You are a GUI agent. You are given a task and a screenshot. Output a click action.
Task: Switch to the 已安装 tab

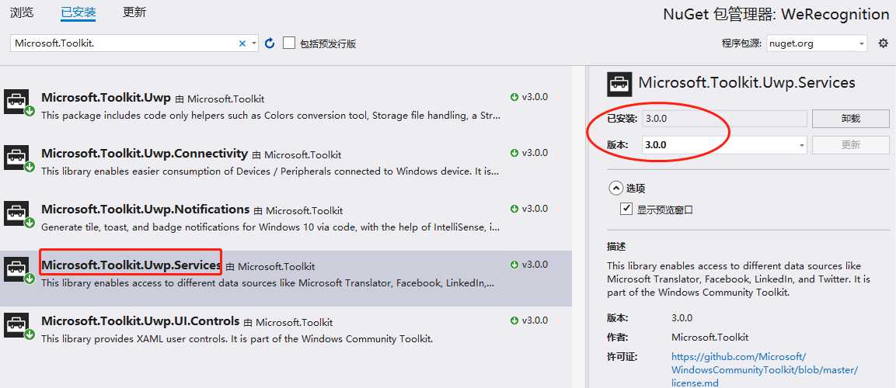coord(78,12)
